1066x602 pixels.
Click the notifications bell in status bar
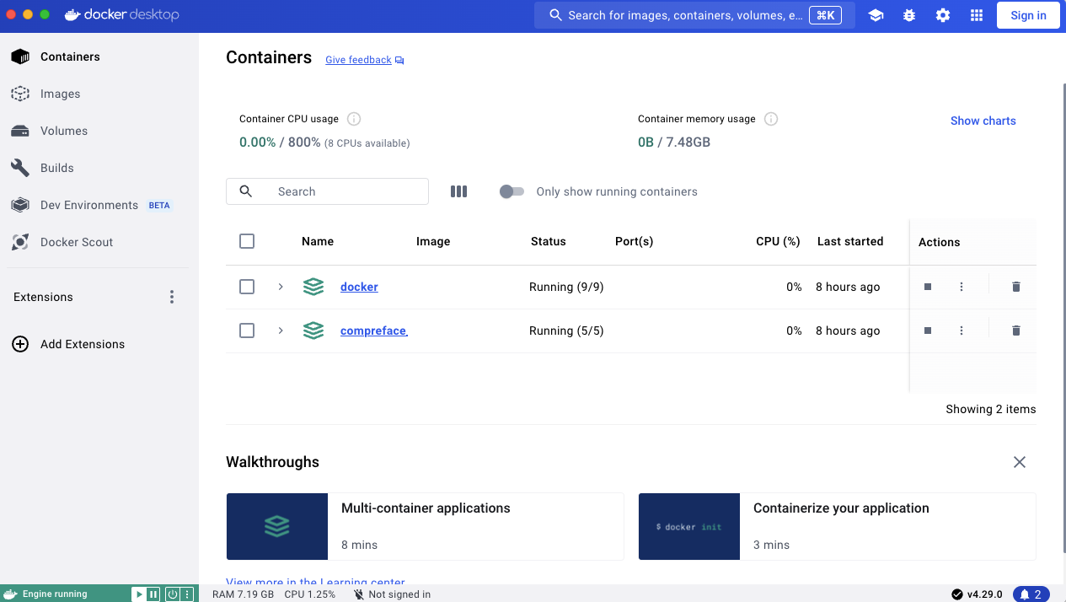(1031, 594)
